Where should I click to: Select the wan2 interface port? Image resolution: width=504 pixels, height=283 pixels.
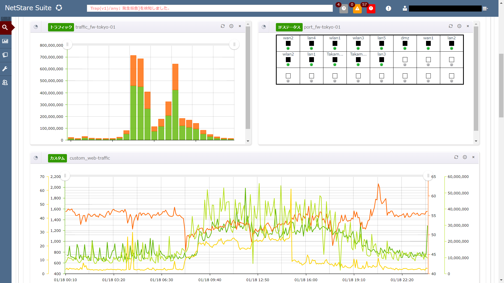288,43
